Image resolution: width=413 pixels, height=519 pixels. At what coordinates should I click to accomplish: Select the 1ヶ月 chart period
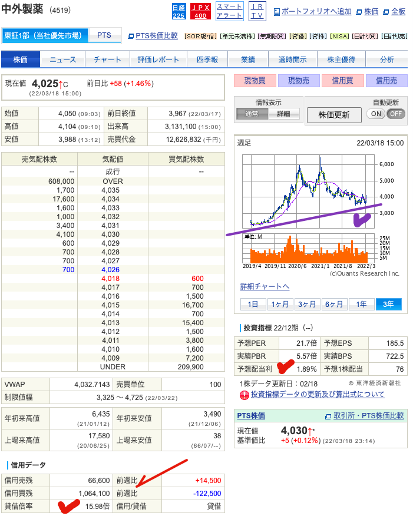(x=280, y=304)
